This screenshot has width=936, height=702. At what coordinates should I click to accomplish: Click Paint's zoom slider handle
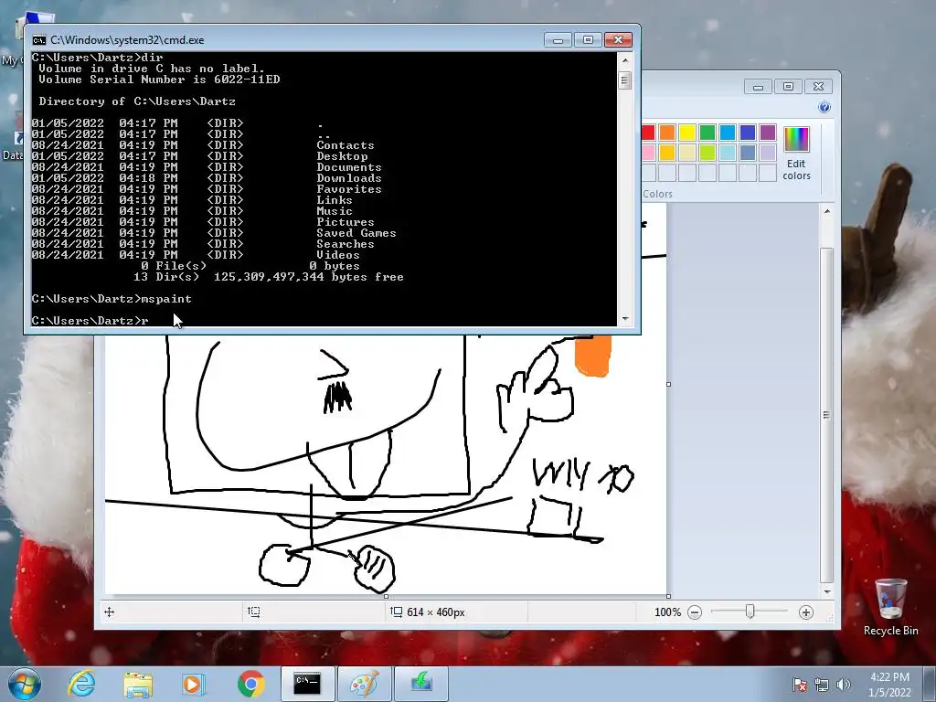click(x=750, y=612)
